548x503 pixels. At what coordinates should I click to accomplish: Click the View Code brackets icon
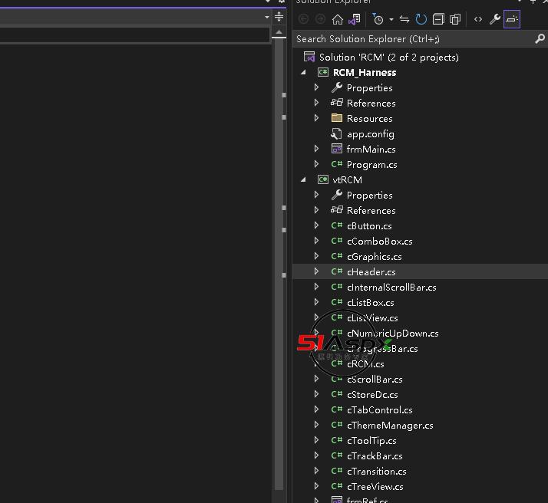click(x=478, y=19)
